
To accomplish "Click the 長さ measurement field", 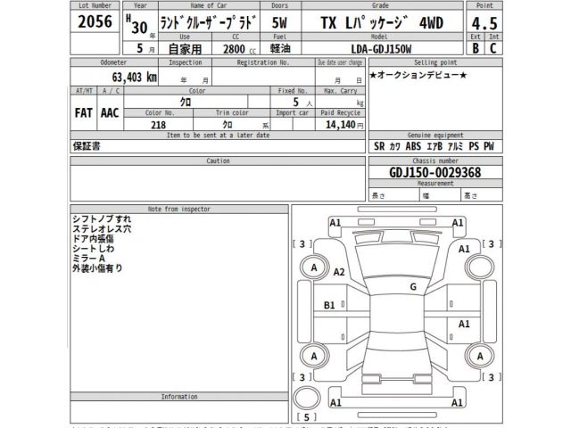I will pos(394,195).
